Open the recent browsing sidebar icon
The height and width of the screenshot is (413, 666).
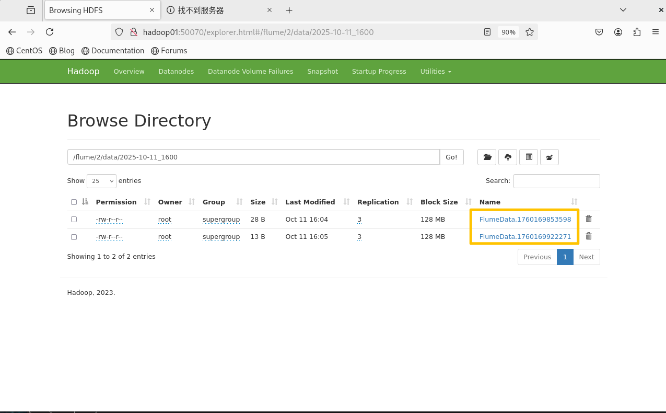pyautogui.click(x=31, y=10)
